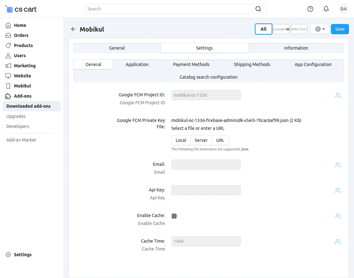This screenshot has height=278, width=354.
Task: Select the Application settings tab
Action: tap(137, 64)
